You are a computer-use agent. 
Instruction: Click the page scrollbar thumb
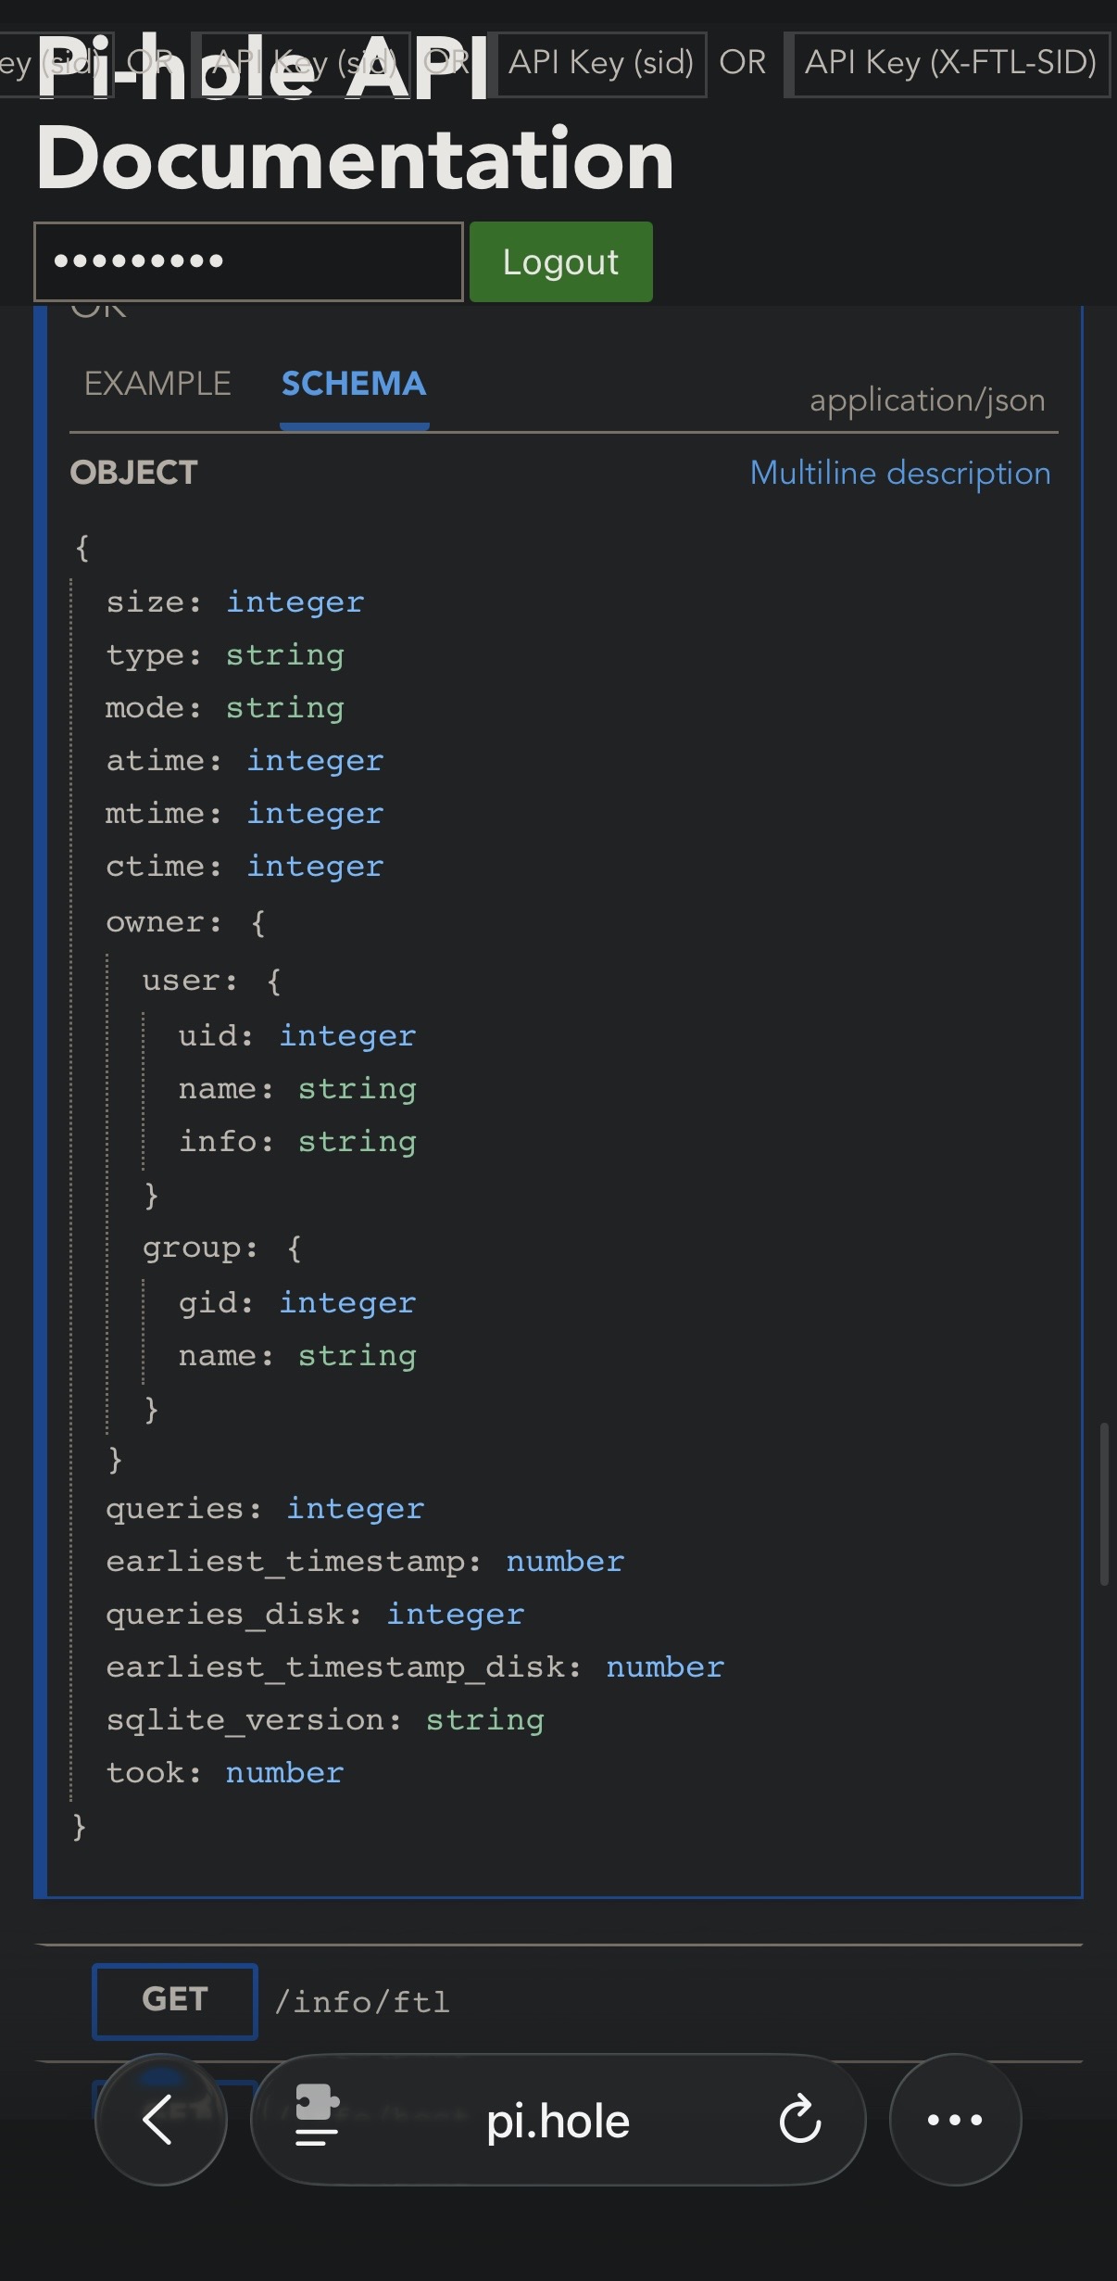[x=1104, y=1503]
